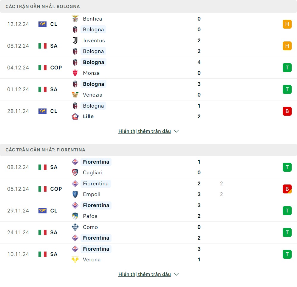297x287 pixels.
Task: Click the Lille club crest
Action: click(75, 117)
